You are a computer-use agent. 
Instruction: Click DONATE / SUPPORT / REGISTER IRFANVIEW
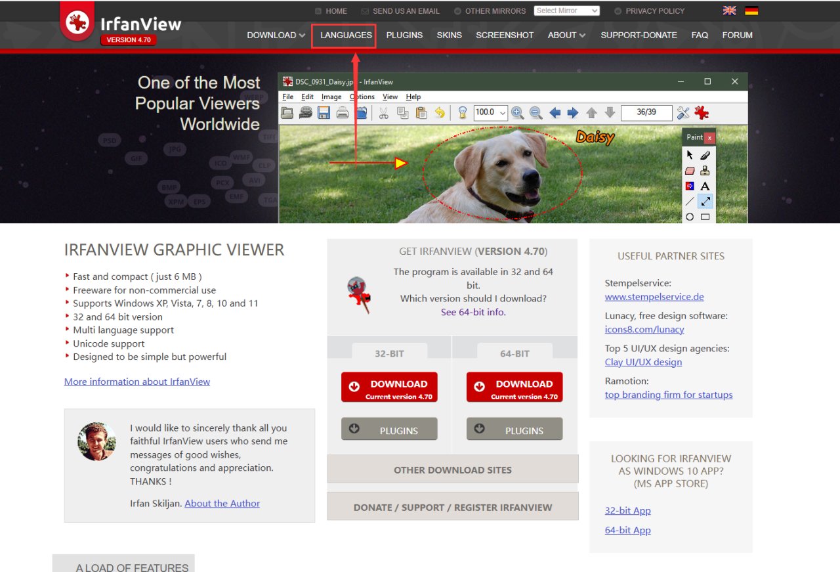(x=453, y=507)
